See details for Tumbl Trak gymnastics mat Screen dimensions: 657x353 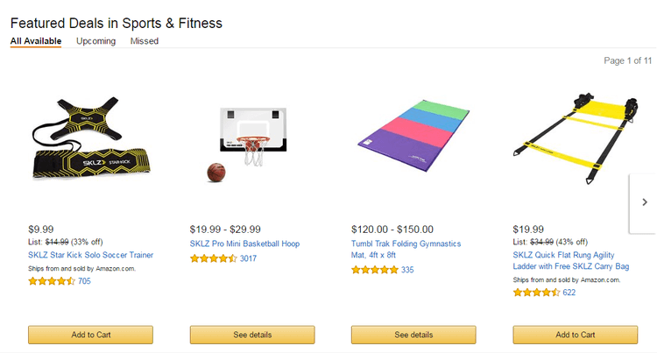point(413,335)
